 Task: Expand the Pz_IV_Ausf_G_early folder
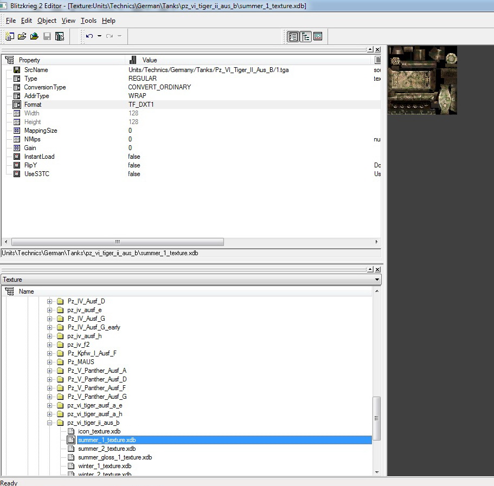[x=49, y=327]
